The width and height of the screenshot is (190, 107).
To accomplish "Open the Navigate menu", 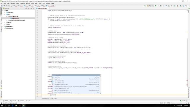I will coord(13,3).
